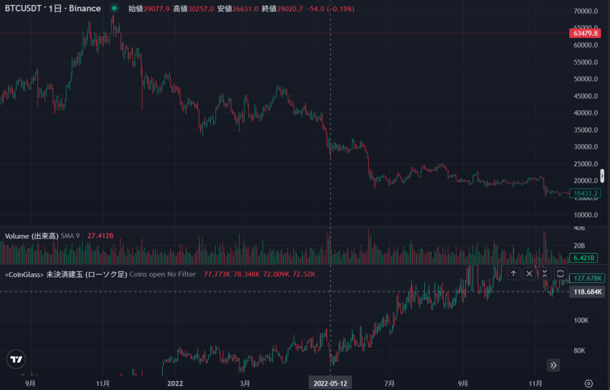Click the −54.0 (−0.19%) change value
Viewport: 610px width, 390px height.
[x=330, y=8]
